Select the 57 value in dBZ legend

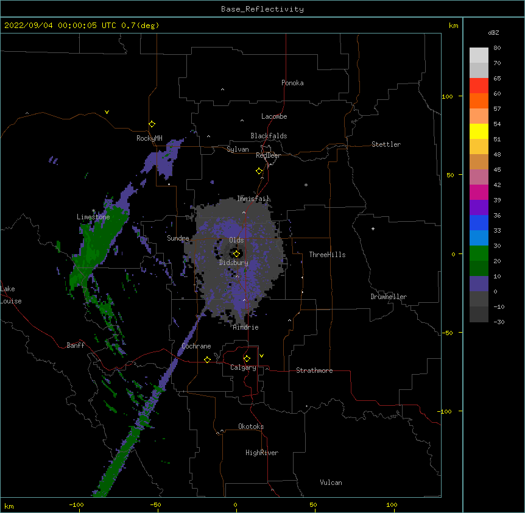point(497,109)
